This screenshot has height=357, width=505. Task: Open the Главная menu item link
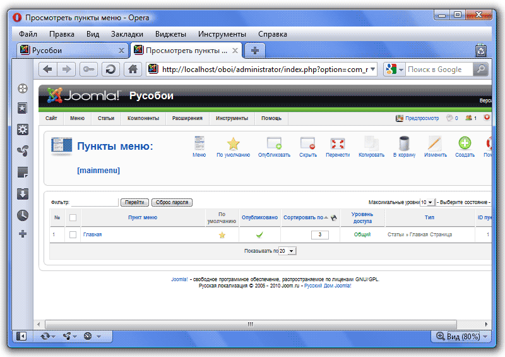[92, 234]
